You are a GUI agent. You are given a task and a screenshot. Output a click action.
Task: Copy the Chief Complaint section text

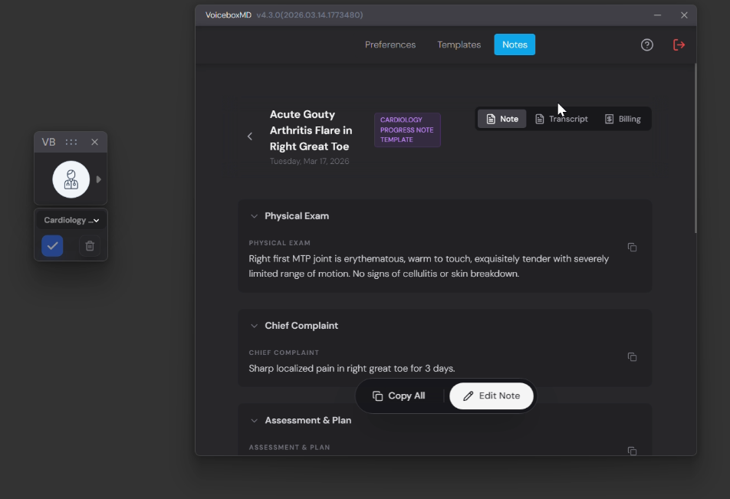click(x=632, y=357)
